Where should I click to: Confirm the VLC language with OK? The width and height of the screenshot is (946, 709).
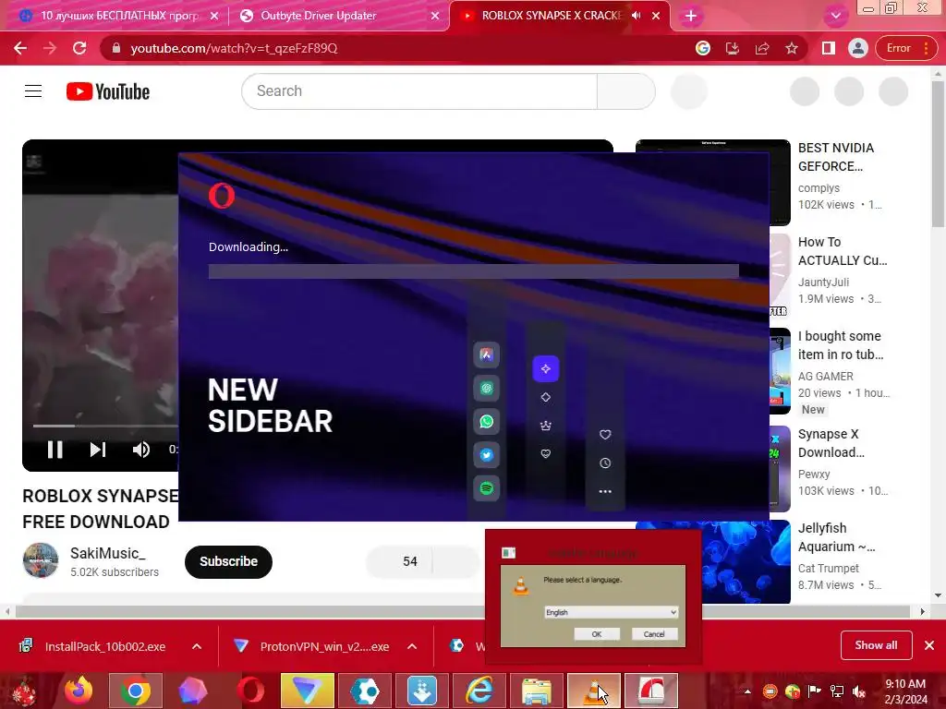pyautogui.click(x=597, y=633)
